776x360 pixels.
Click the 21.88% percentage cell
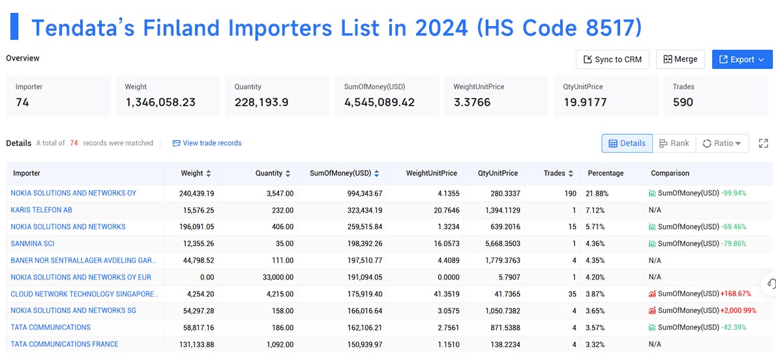click(x=599, y=193)
